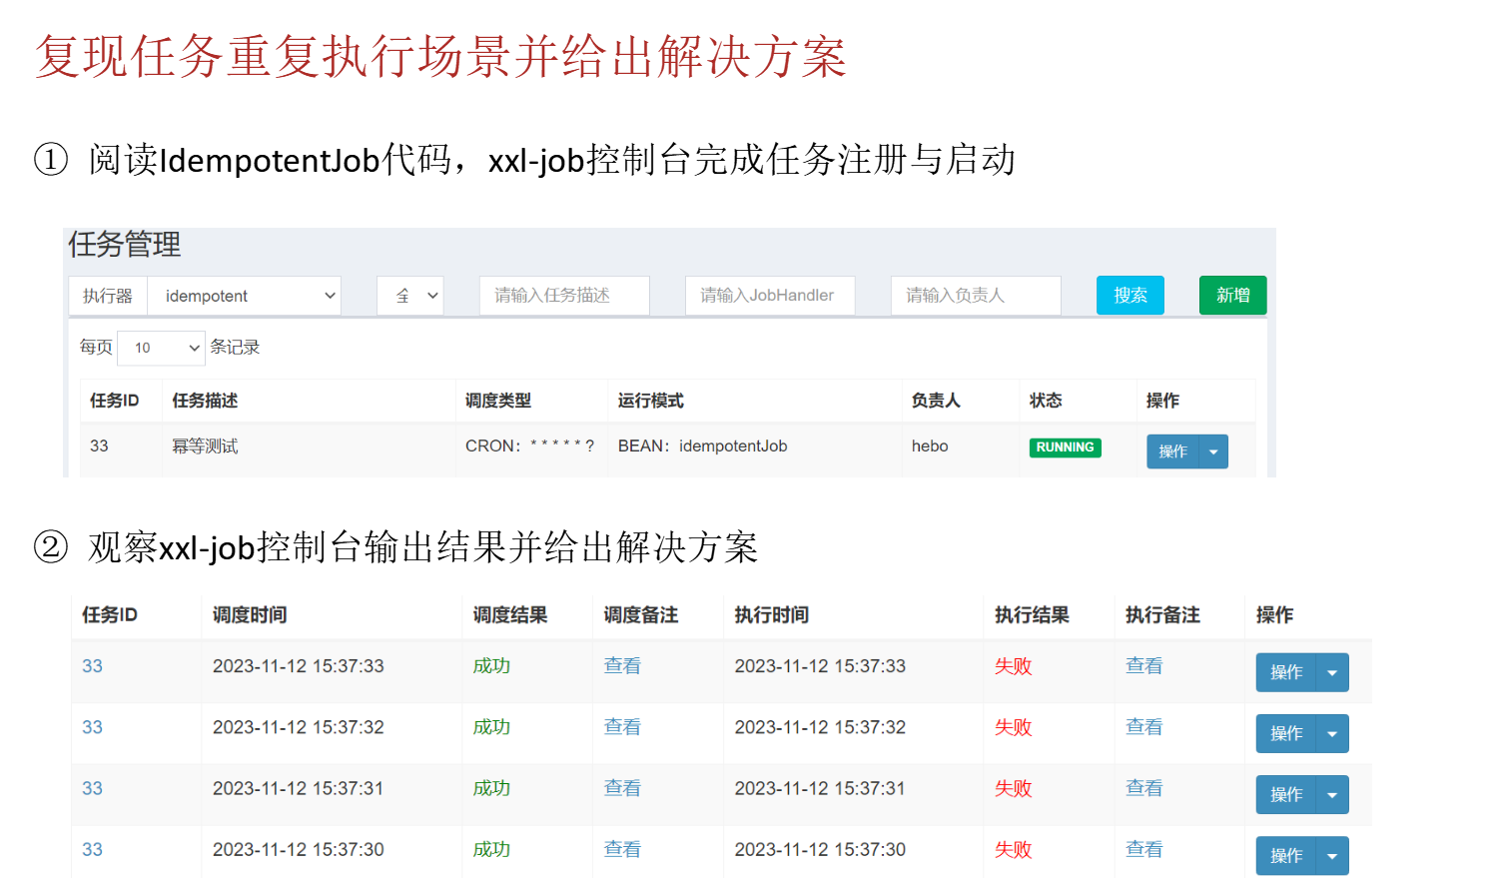Click 成功 dispatch result in 15:37:33 row

491,666
